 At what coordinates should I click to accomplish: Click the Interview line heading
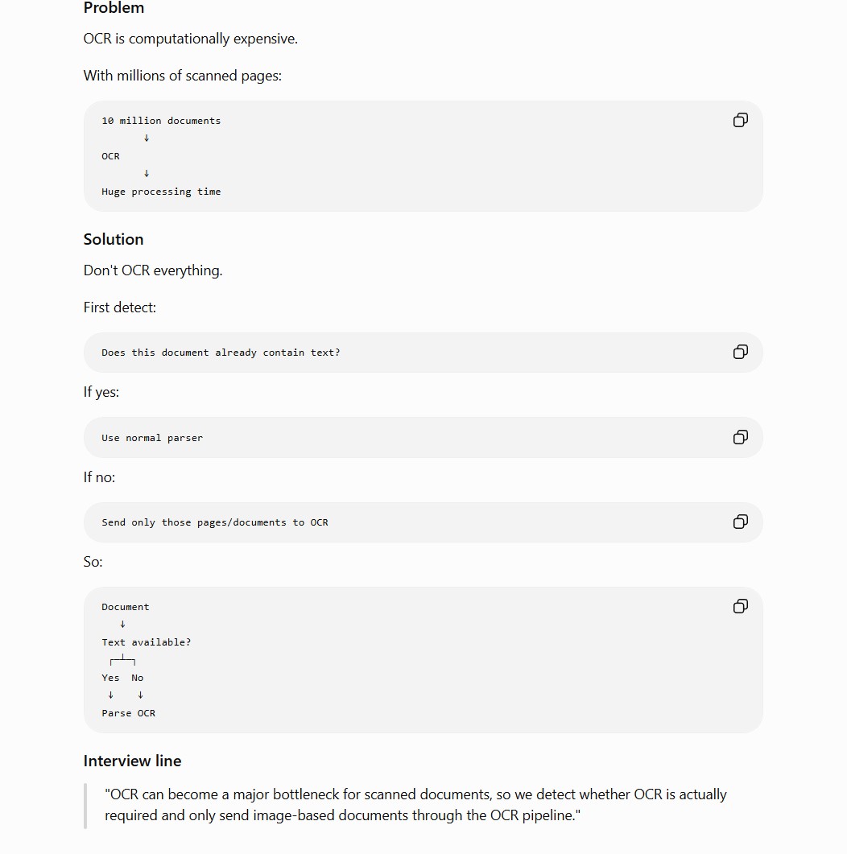[x=132, y=761]
